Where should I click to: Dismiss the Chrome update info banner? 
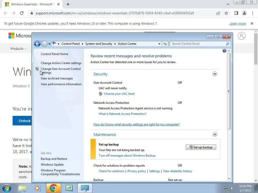pos(252,23)
